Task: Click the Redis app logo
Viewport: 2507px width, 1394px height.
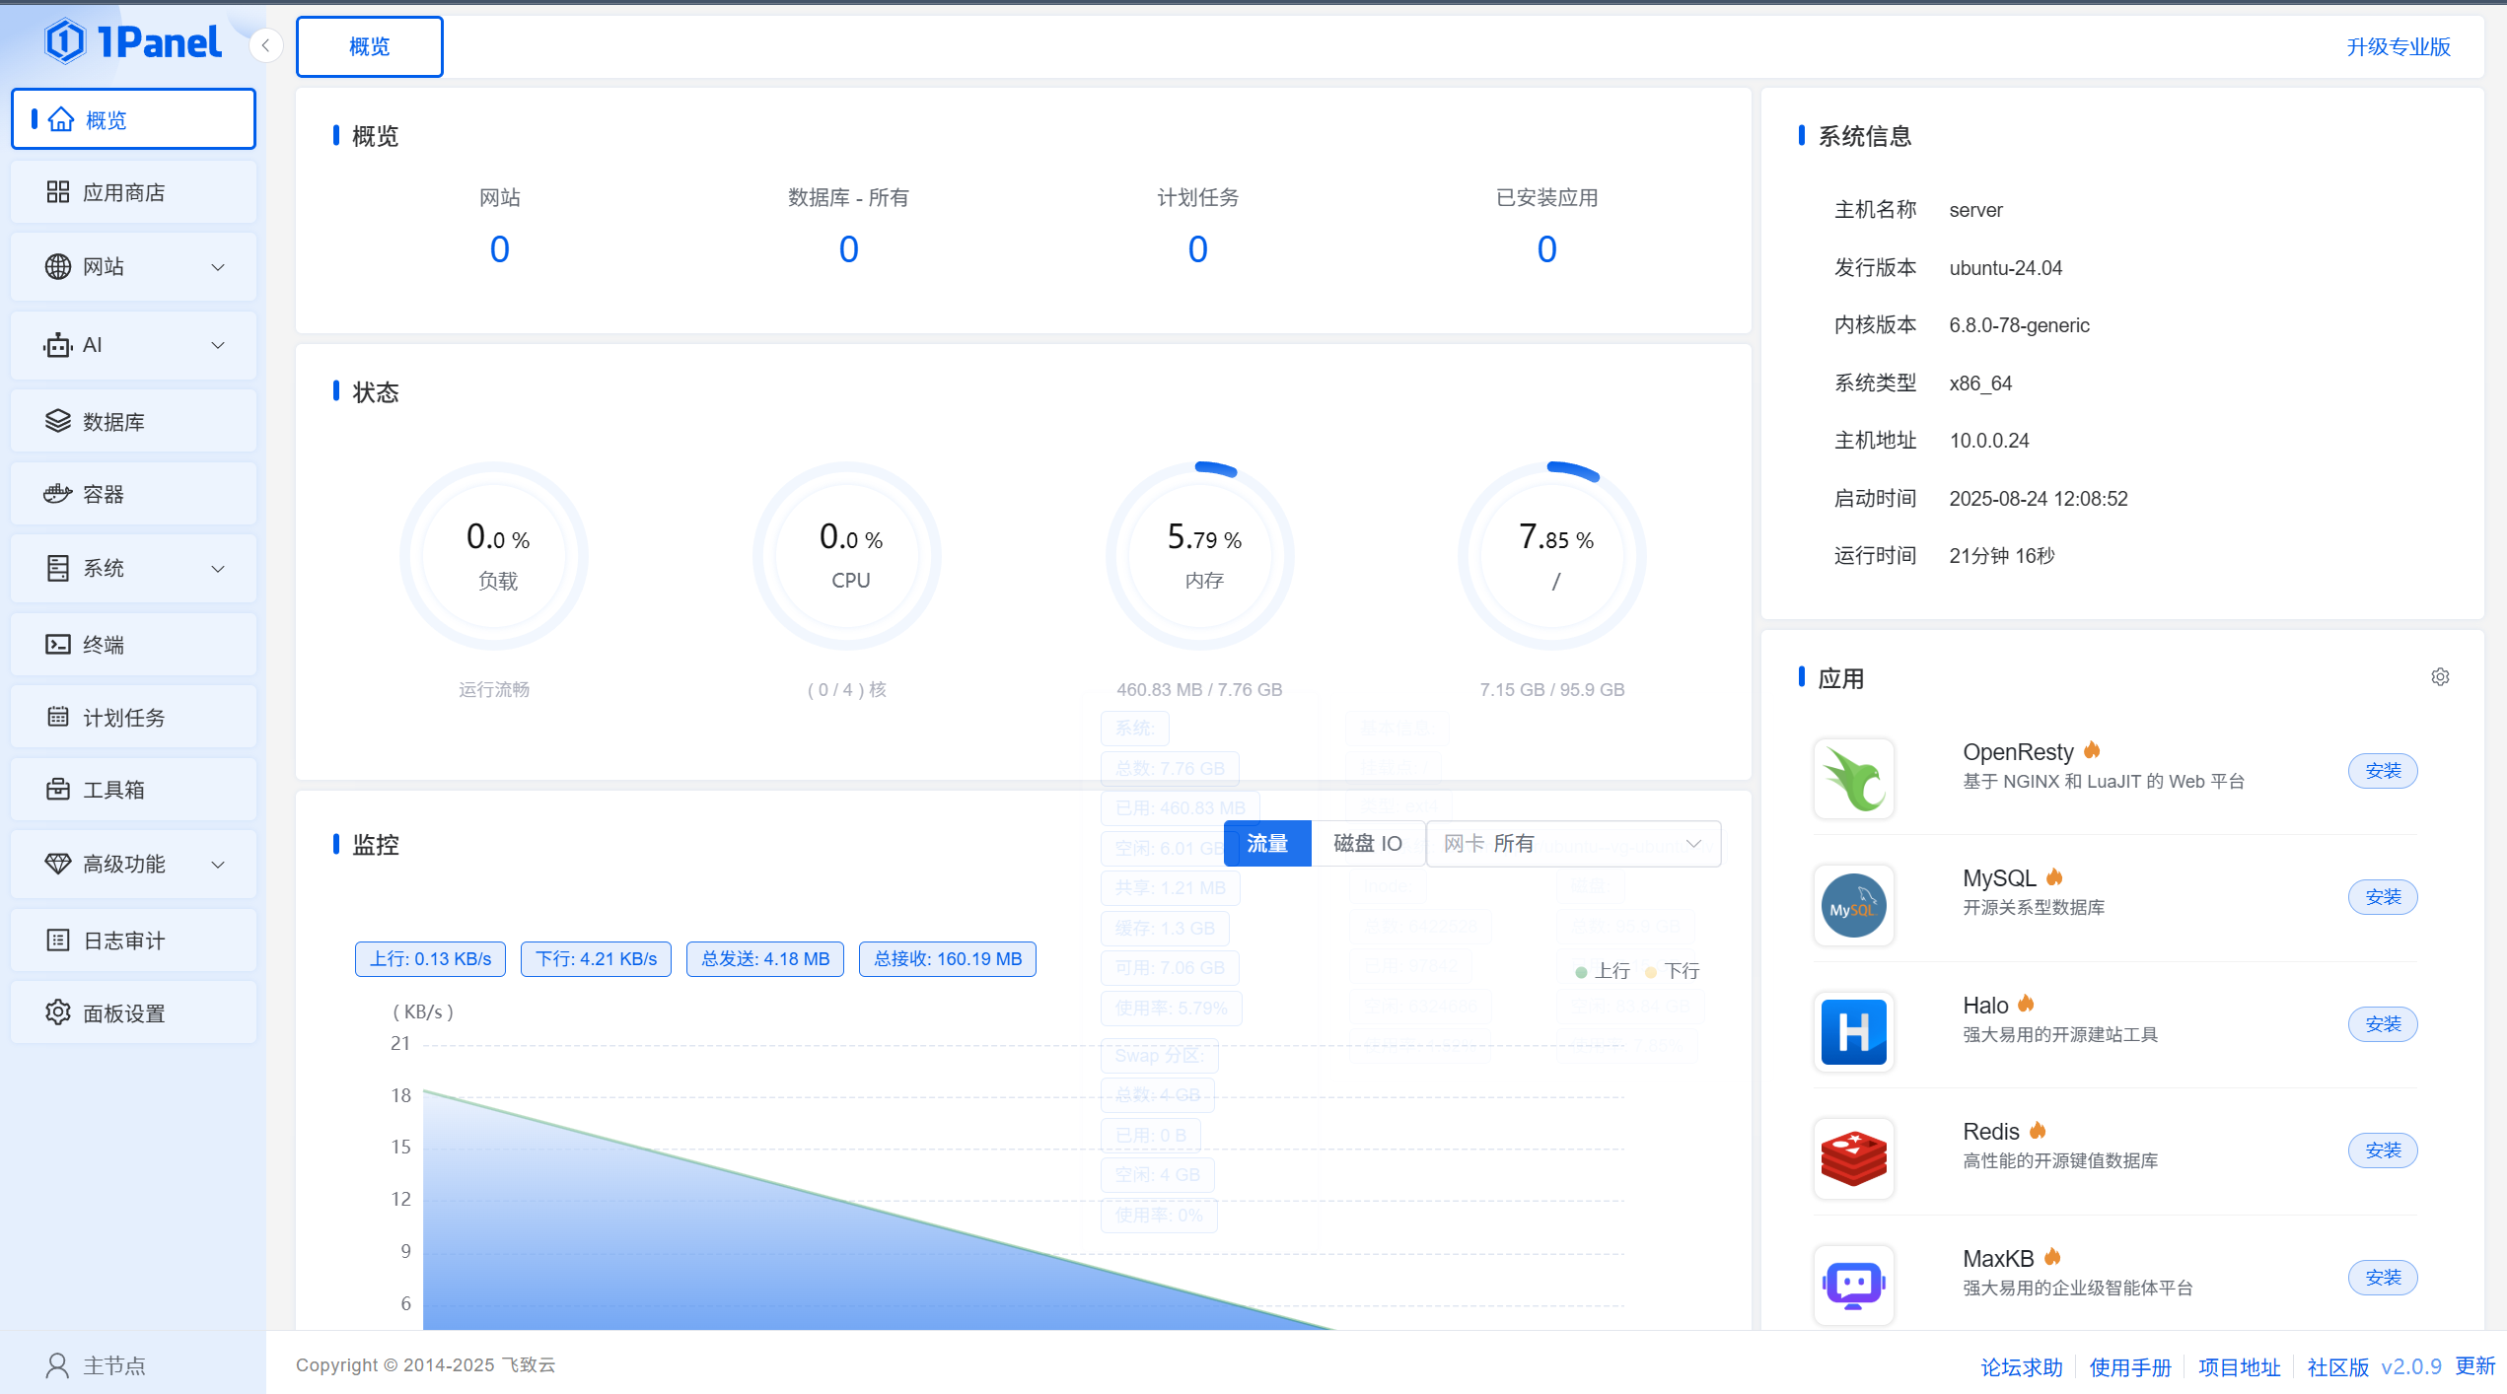Action: point(1853,1158)
